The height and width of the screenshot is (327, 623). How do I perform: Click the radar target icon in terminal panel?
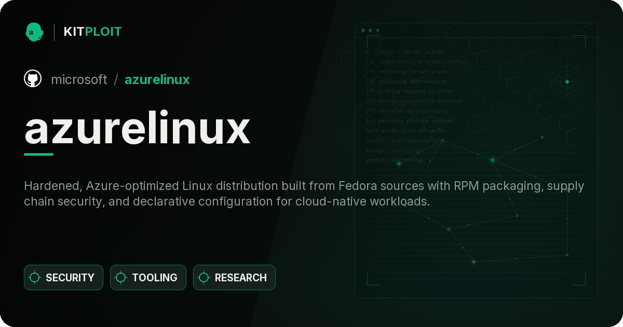(567, 81)
